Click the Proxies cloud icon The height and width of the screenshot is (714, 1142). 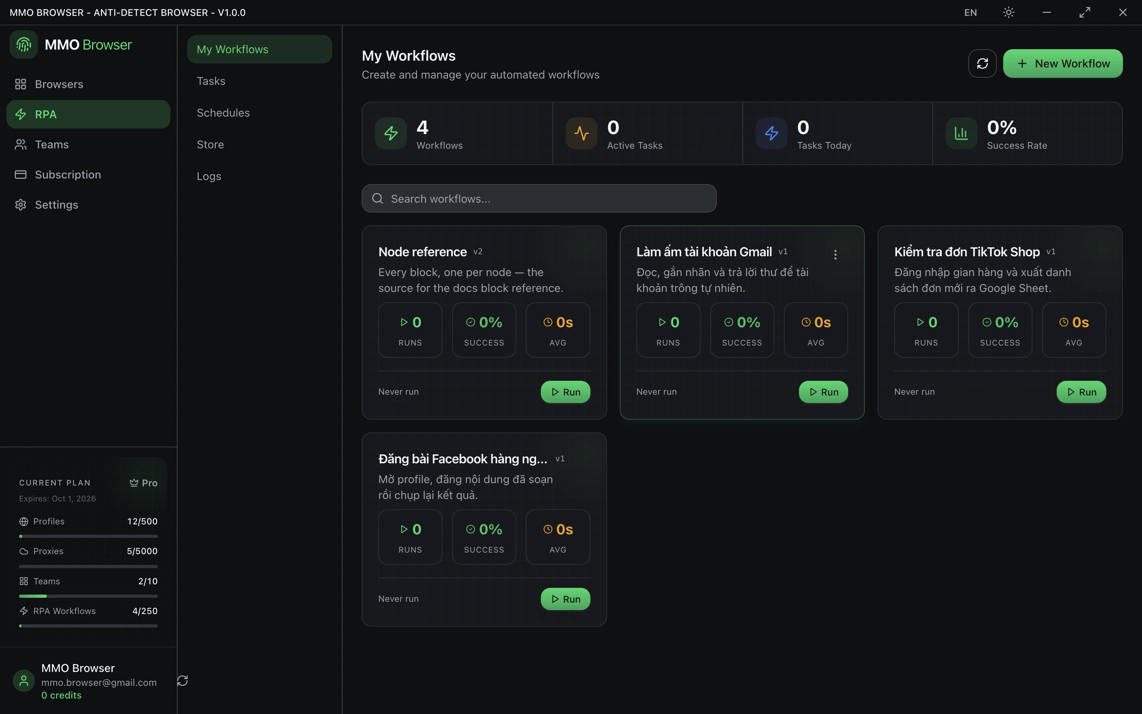[x=24, y=551]
